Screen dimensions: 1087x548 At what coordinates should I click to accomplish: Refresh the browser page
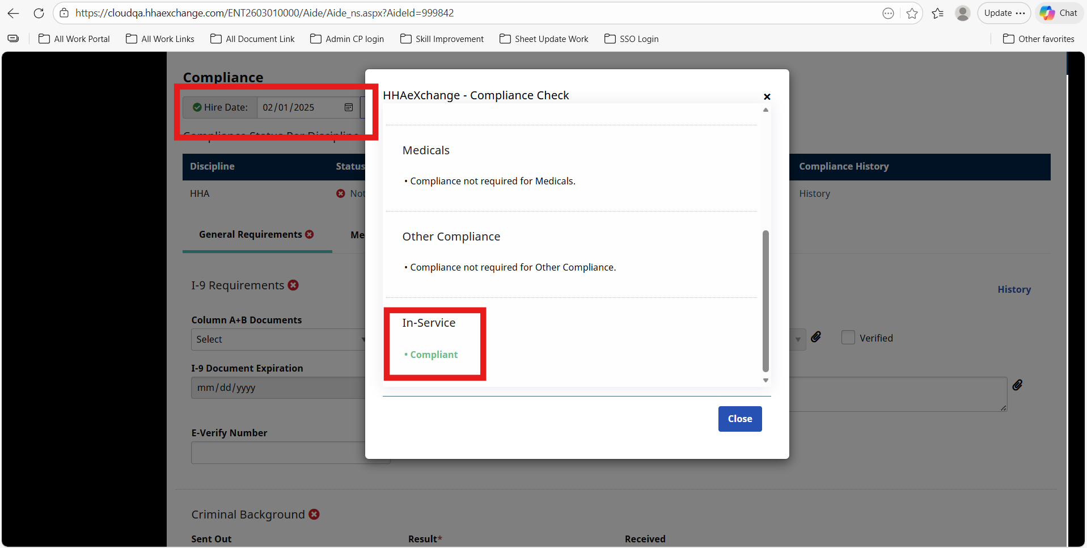pos(39,13)
